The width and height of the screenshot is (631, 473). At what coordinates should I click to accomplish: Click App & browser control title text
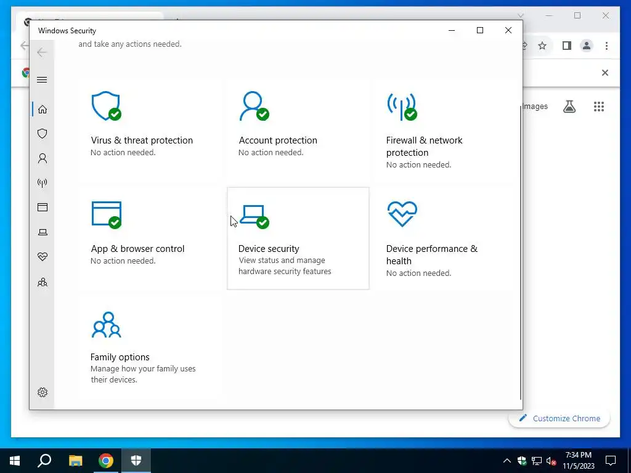click(x=137, y=249)
